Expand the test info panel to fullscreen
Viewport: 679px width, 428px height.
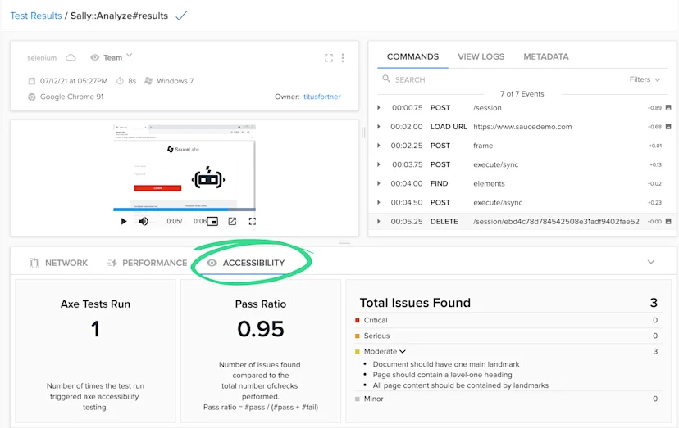329,58
